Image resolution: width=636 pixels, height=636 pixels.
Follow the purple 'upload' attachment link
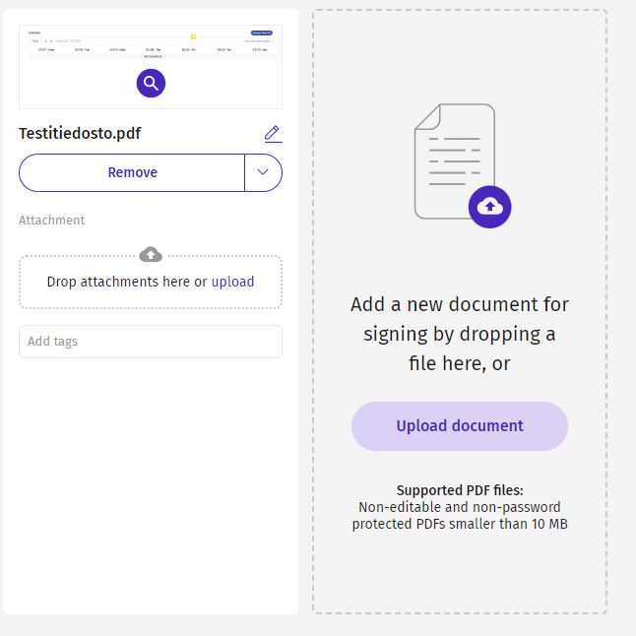pos(232,282)
